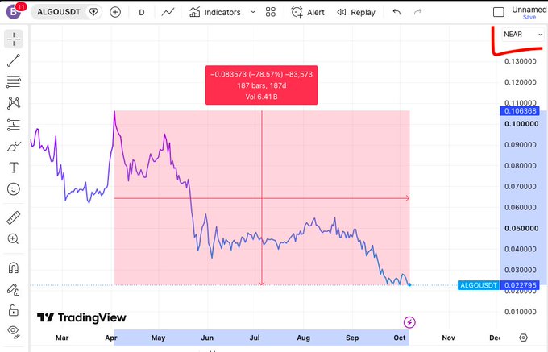Click the 0.130000 price scale value
Image resolution: width=548 pixels, height=352 pixels.
coord(521,61)
